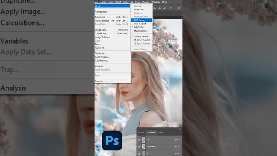Open the 3D menu
The width and height of the screenshot is (277, 156).
click(x=132, y=2)
